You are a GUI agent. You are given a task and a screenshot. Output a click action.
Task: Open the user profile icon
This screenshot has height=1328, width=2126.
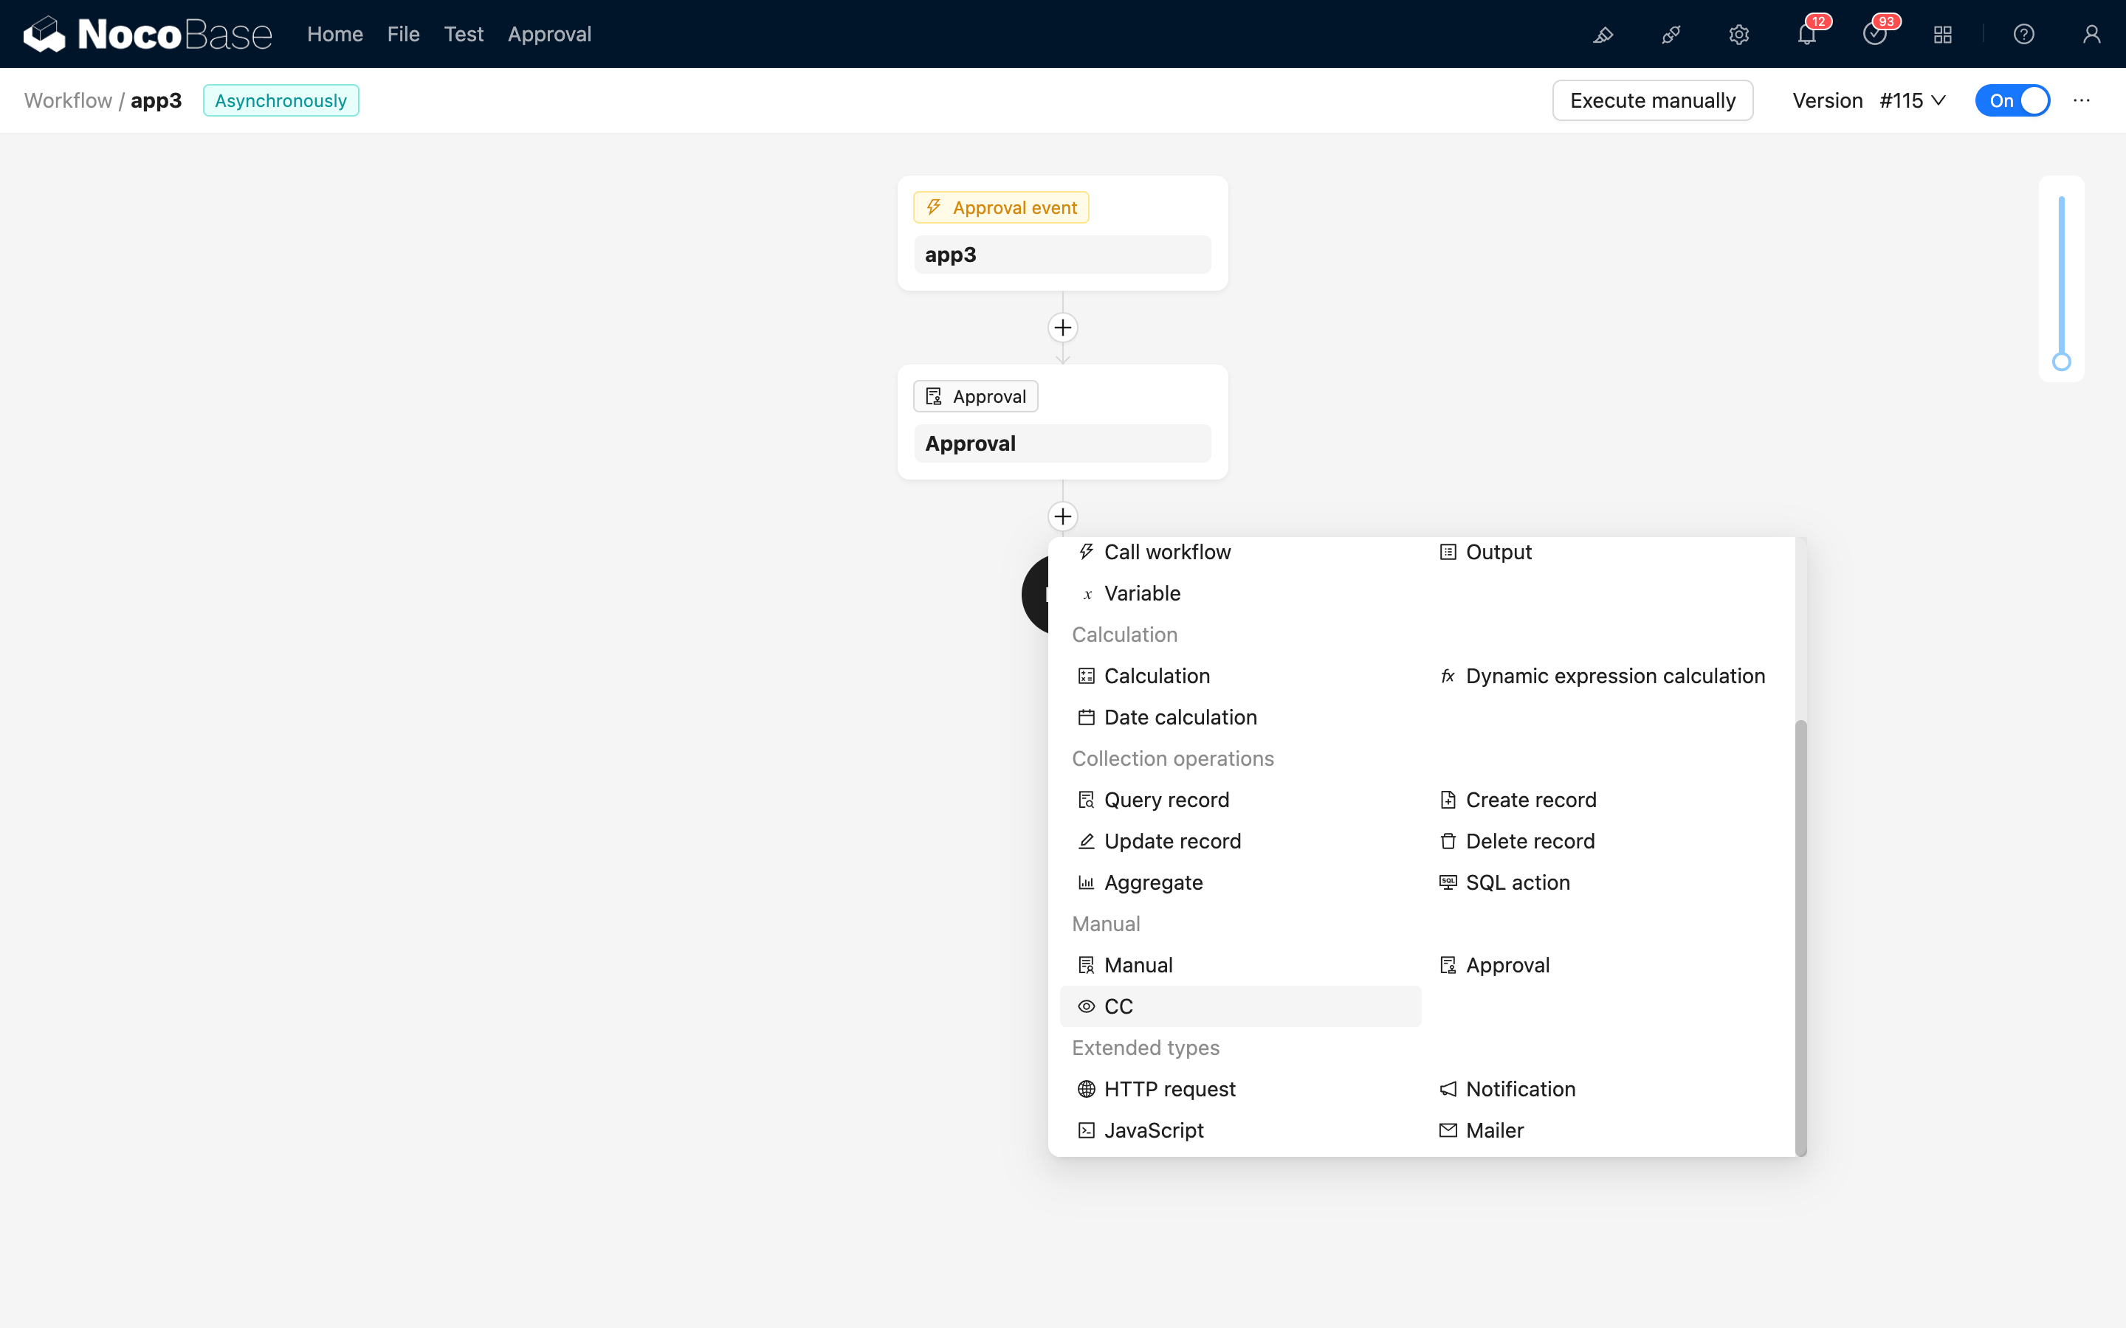pyautogui.click(x=2091, y=34)
